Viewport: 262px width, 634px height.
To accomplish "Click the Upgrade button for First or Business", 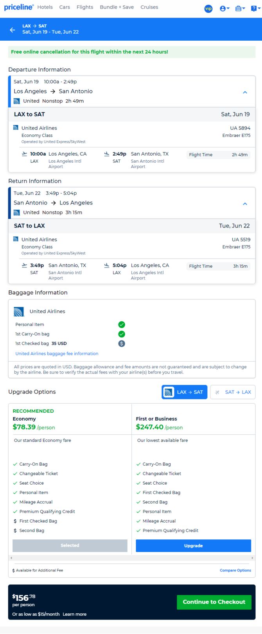I will [x=194, y=546].
